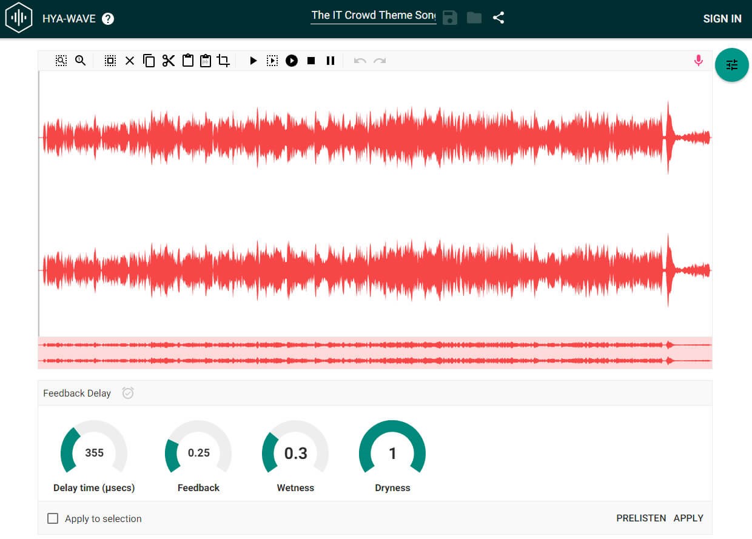Adjust the Wetness knob
Image resolution: width=752 pixels, height=539 pixels.
[x=295, y=454]
